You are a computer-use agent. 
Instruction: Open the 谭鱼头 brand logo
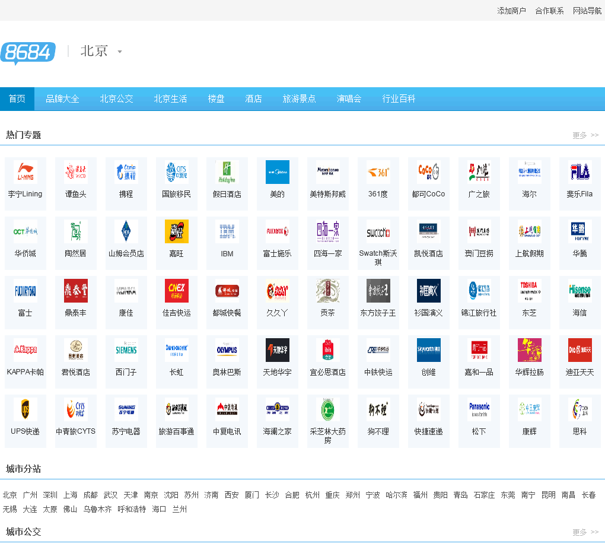click(76, 171)
